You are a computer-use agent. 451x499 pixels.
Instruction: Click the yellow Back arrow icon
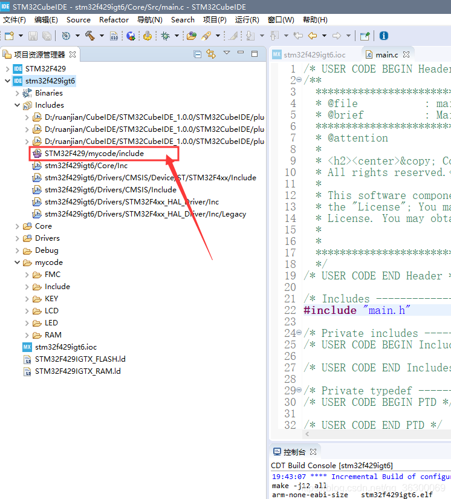[313, 36]
